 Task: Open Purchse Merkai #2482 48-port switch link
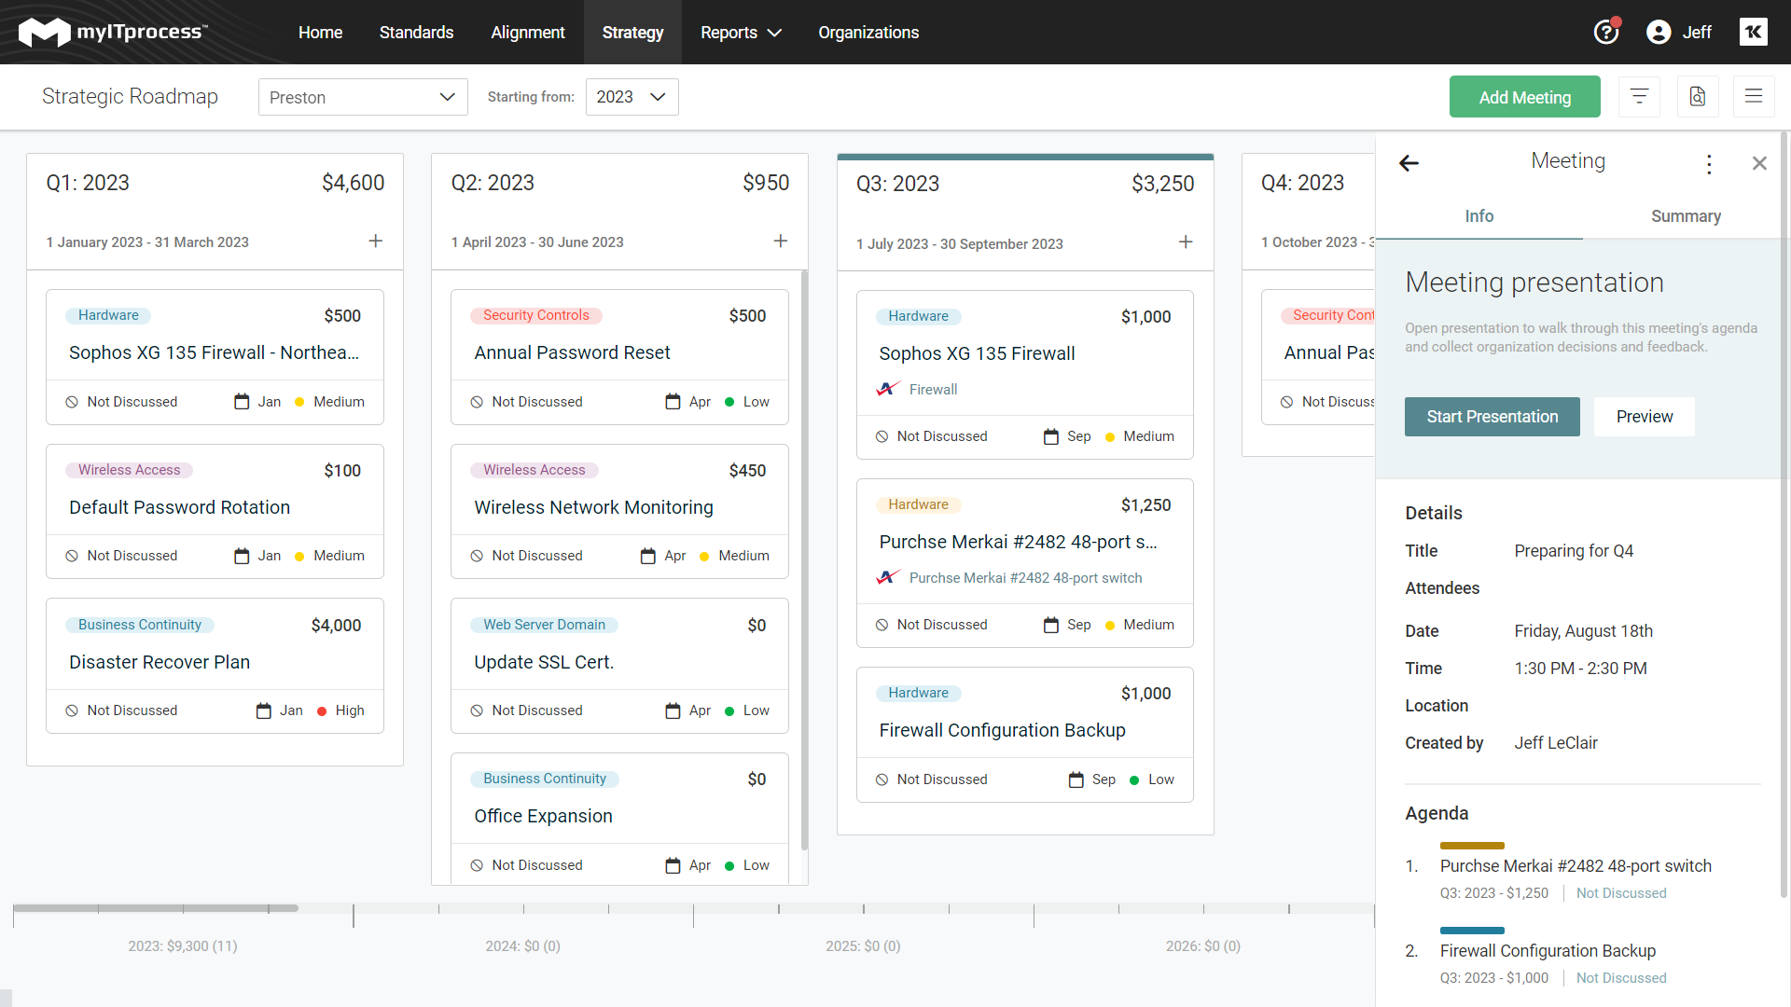(x=1025, y=578)
